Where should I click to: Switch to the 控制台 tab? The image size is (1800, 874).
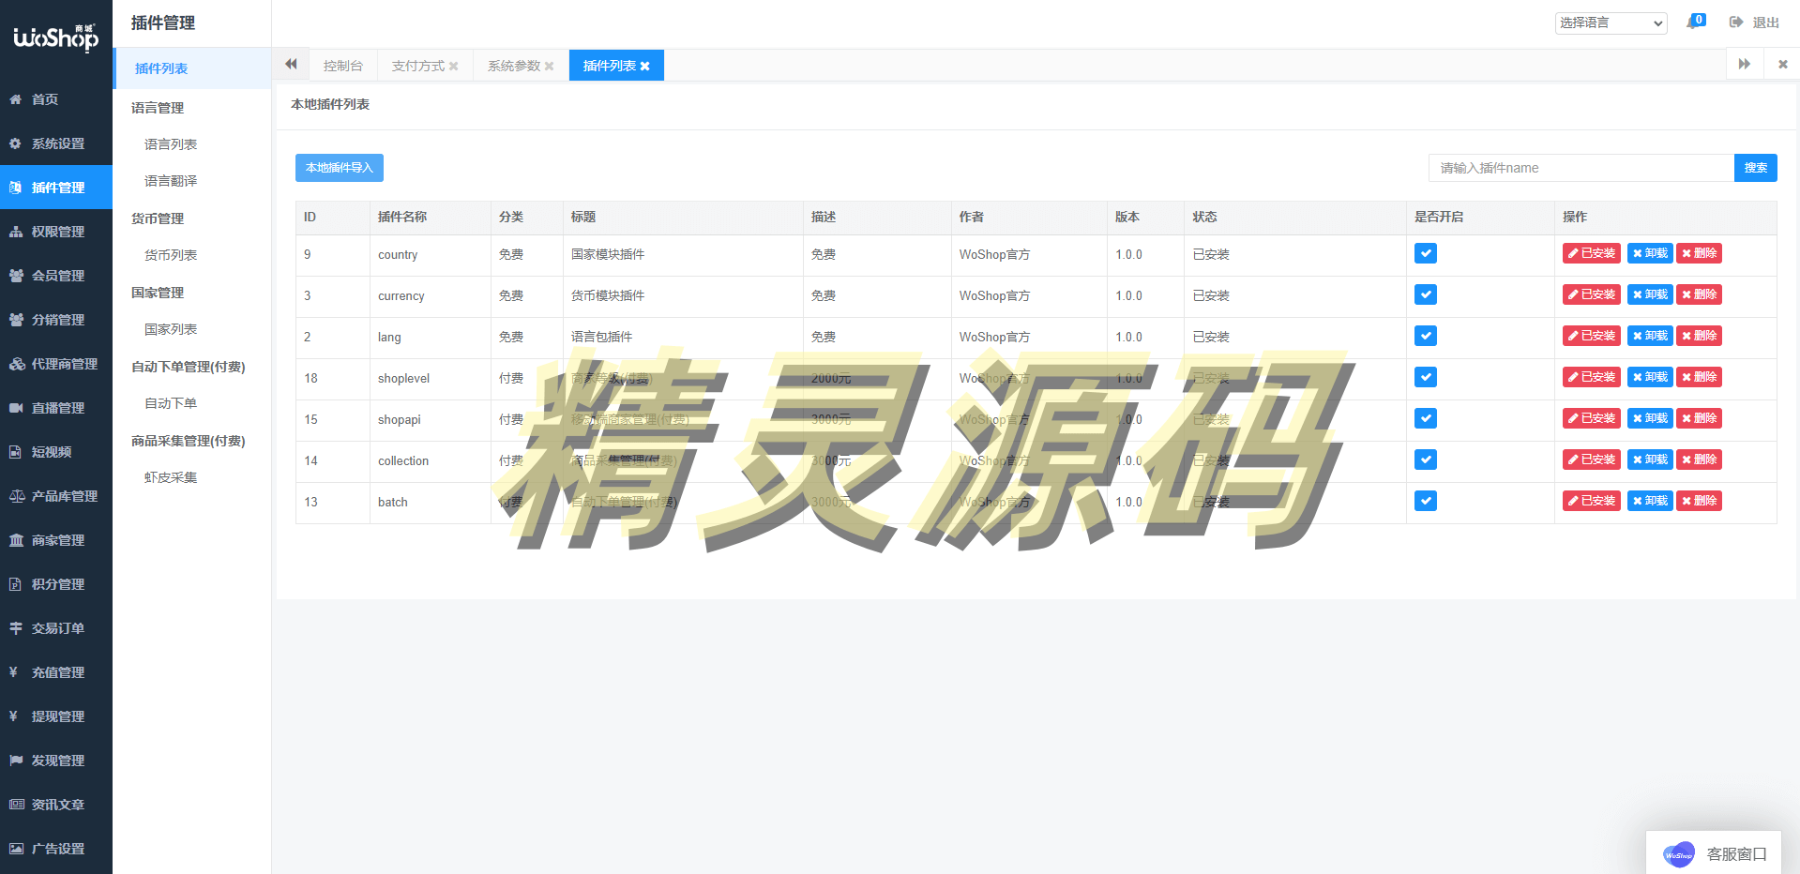[342, 66]
